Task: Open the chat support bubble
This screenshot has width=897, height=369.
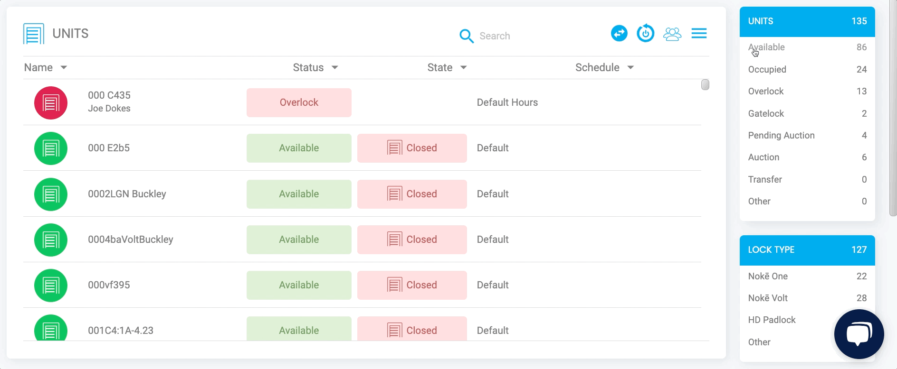Action: click(x=859, y=334)
